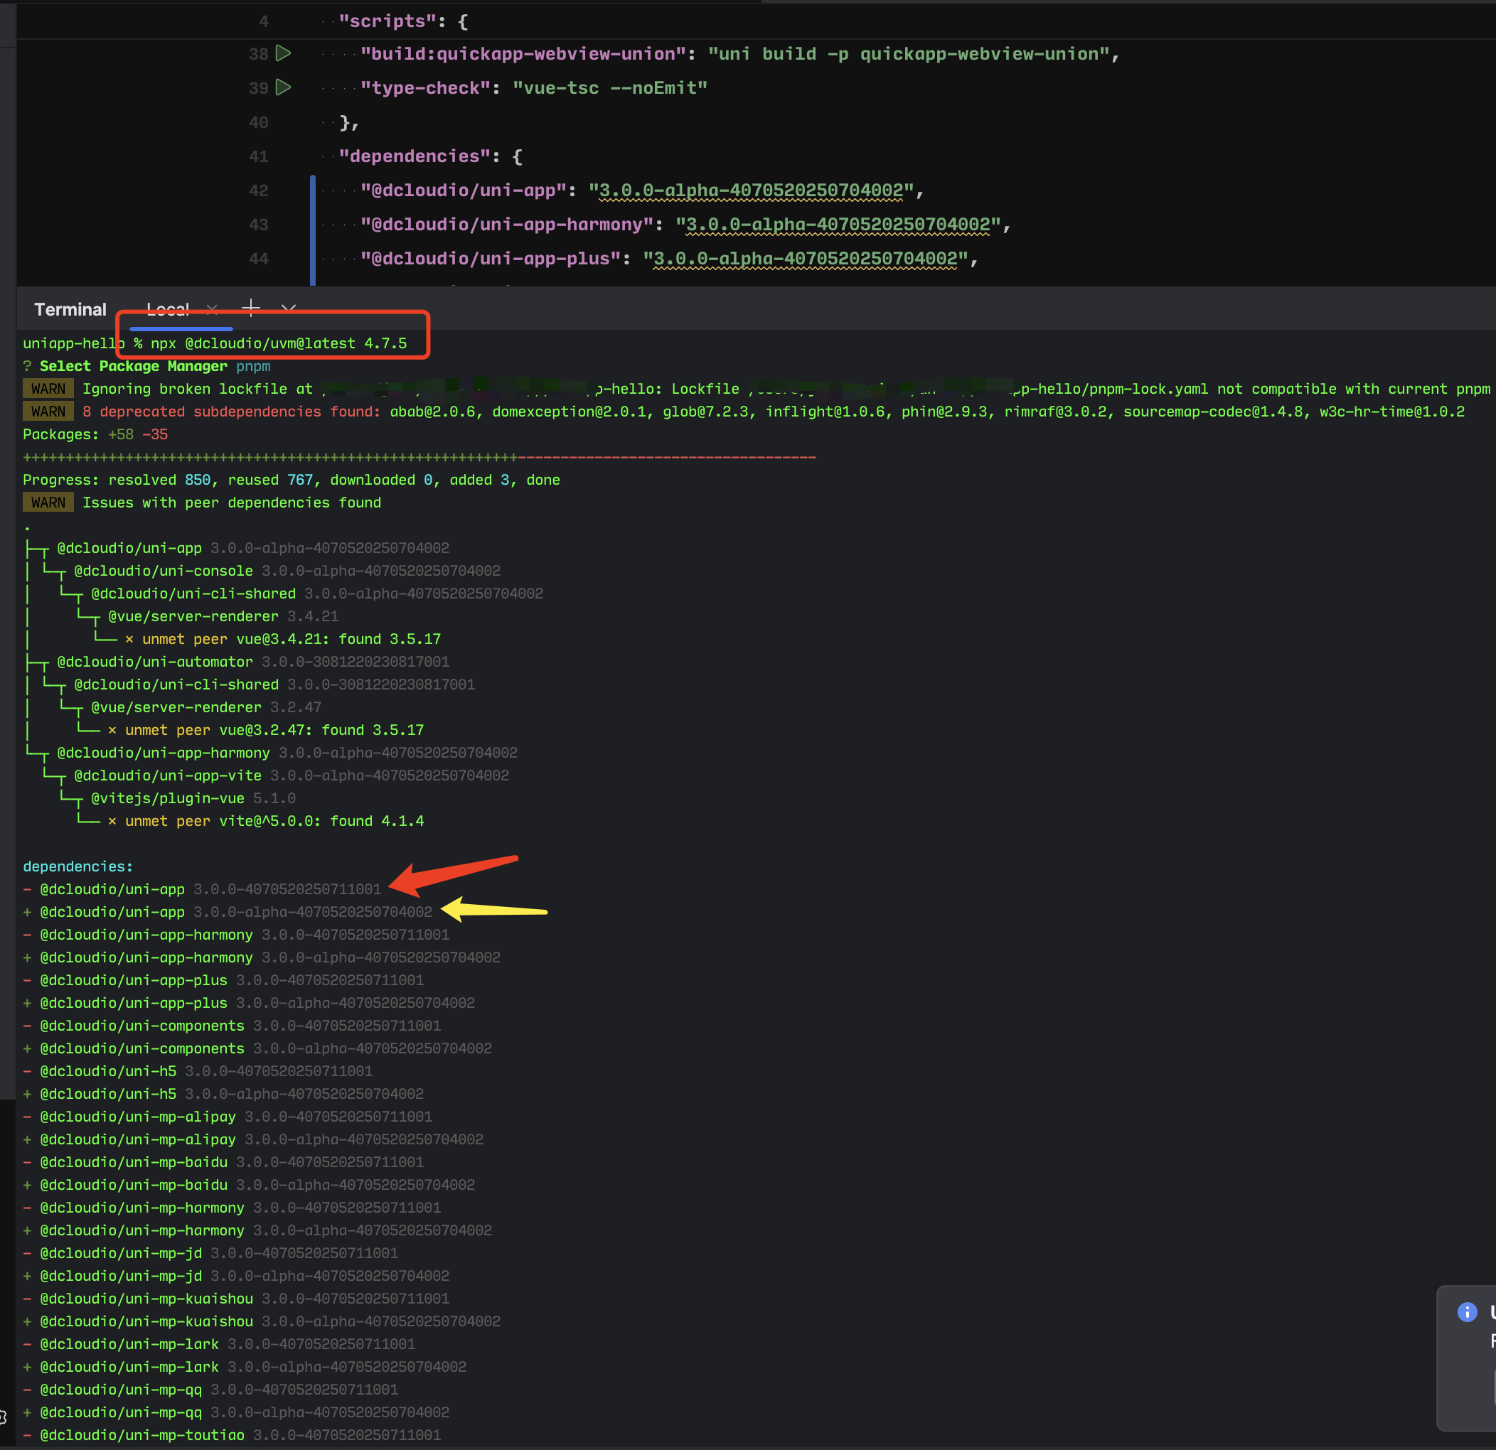Click the "pnpm" answer after the prompt
The width and height of the screenshot is (1496, 1450).
click(x=253, y=366)
